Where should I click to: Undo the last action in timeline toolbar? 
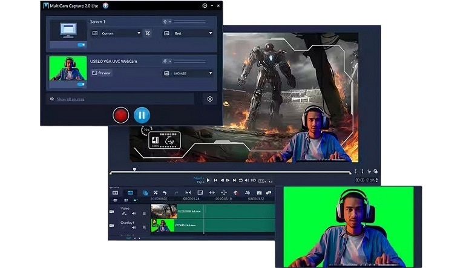(165, 193)
